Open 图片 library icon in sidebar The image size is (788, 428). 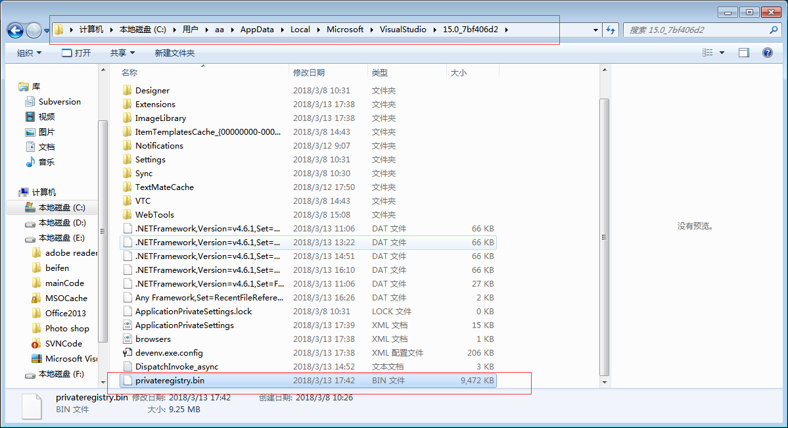point(30,131)
